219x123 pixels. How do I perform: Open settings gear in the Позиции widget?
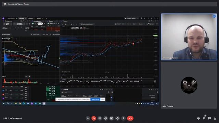tap(109, 92)
